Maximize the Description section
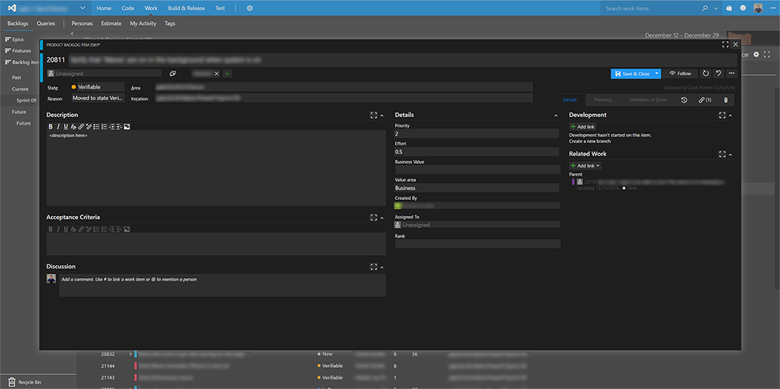 374,115
